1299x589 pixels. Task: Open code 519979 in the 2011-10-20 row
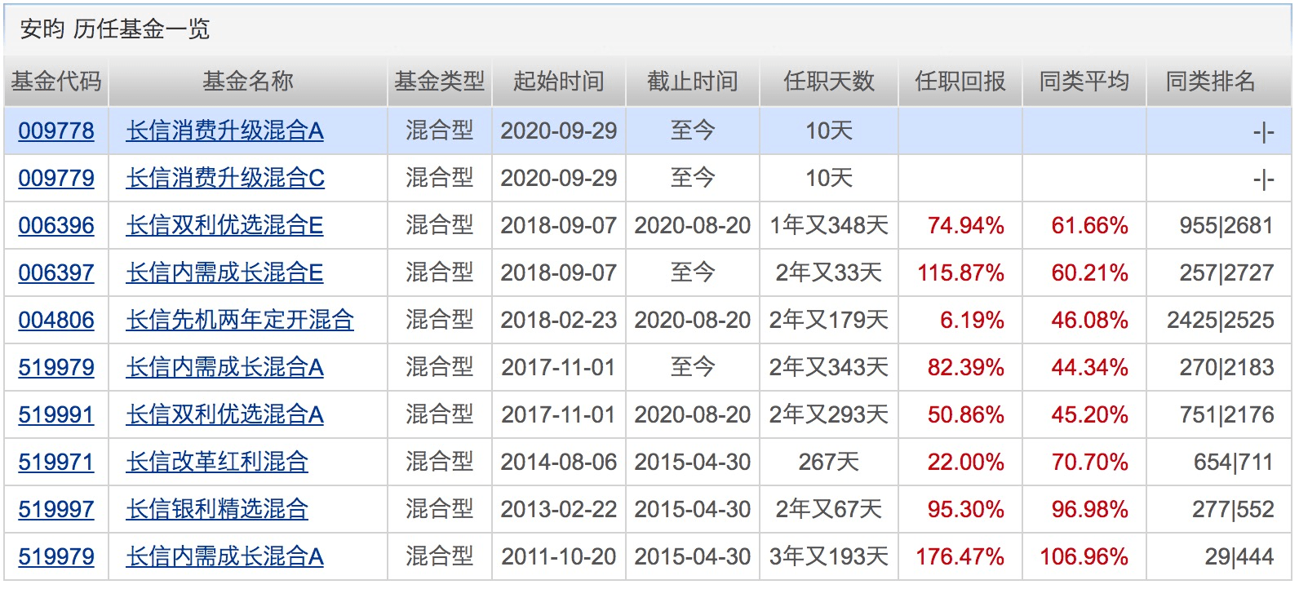click(x=56, y=556)
